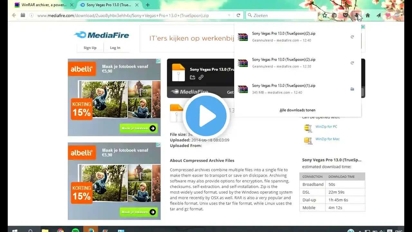Click the WinRAR icon of the 345 MB download
The width and height of the screenshot is (412, 232).
243,89
